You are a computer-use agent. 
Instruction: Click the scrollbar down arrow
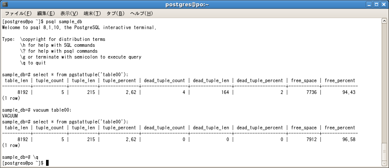[x=384, y=163]
